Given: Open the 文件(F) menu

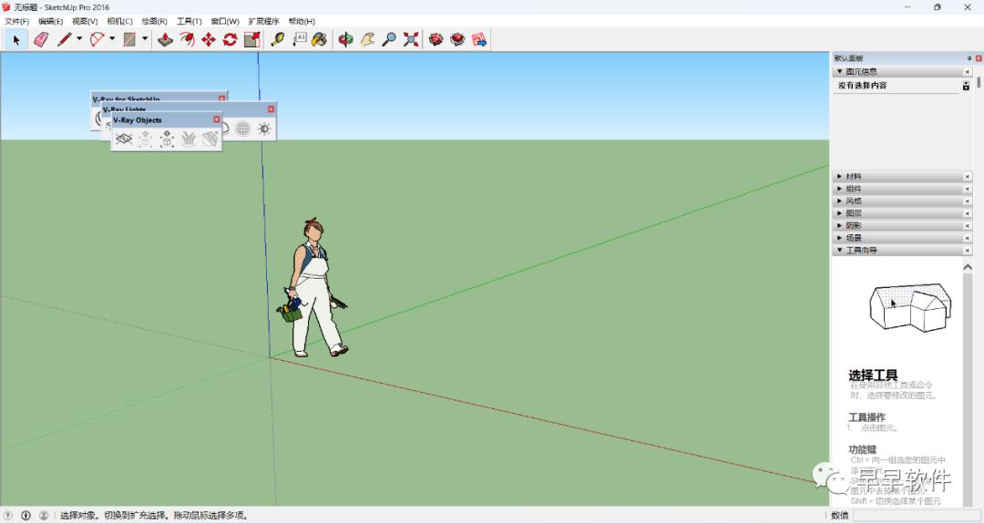Looking at the screenshot, I should [x=17, y=21].
